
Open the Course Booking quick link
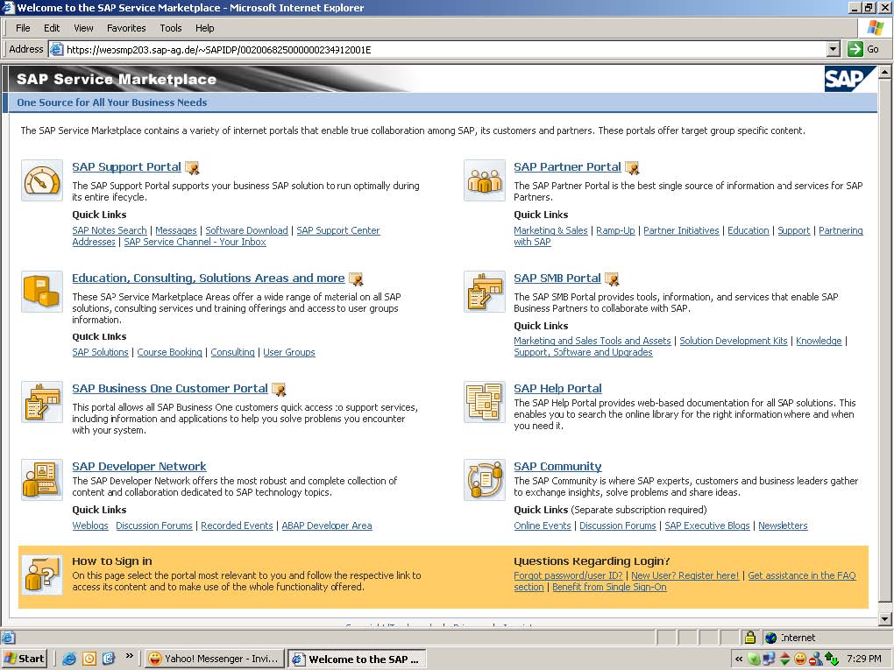[x=169, y=352]
